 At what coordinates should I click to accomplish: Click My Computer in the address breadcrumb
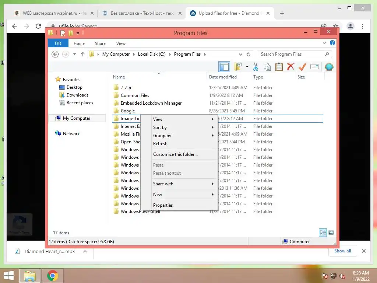[116, 54]
